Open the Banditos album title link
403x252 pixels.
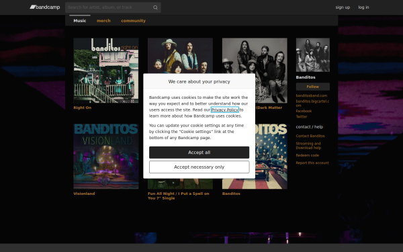pyautogui.click(x=231, y=194)
